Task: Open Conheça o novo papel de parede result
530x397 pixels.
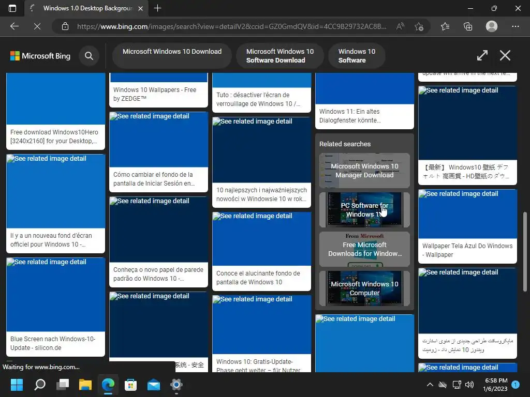Action: click(158, 274)
